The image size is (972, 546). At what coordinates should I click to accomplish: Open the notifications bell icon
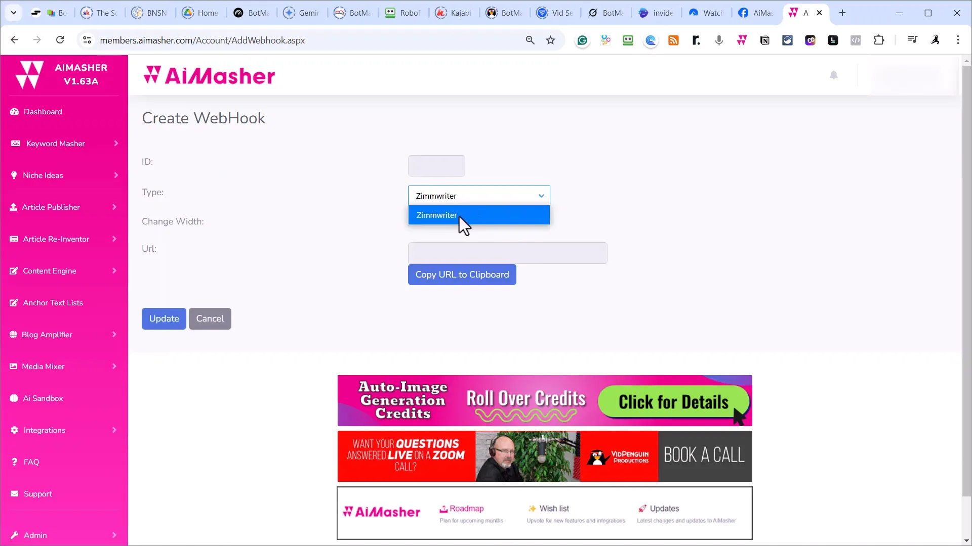click(834, 75)
